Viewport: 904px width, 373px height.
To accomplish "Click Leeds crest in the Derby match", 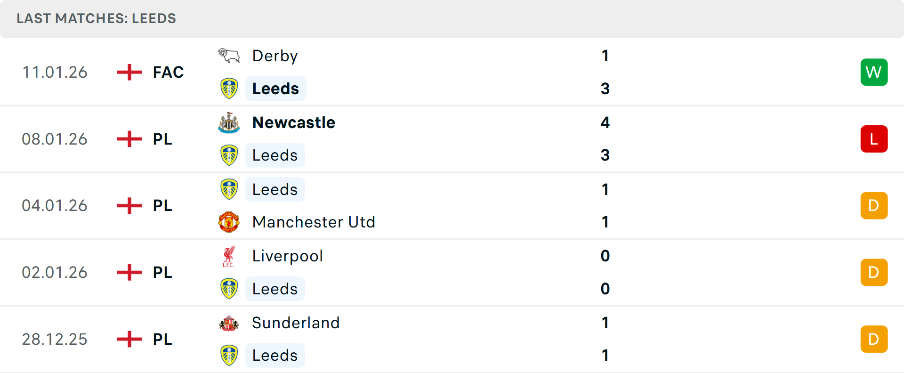I will click(229, 89).
